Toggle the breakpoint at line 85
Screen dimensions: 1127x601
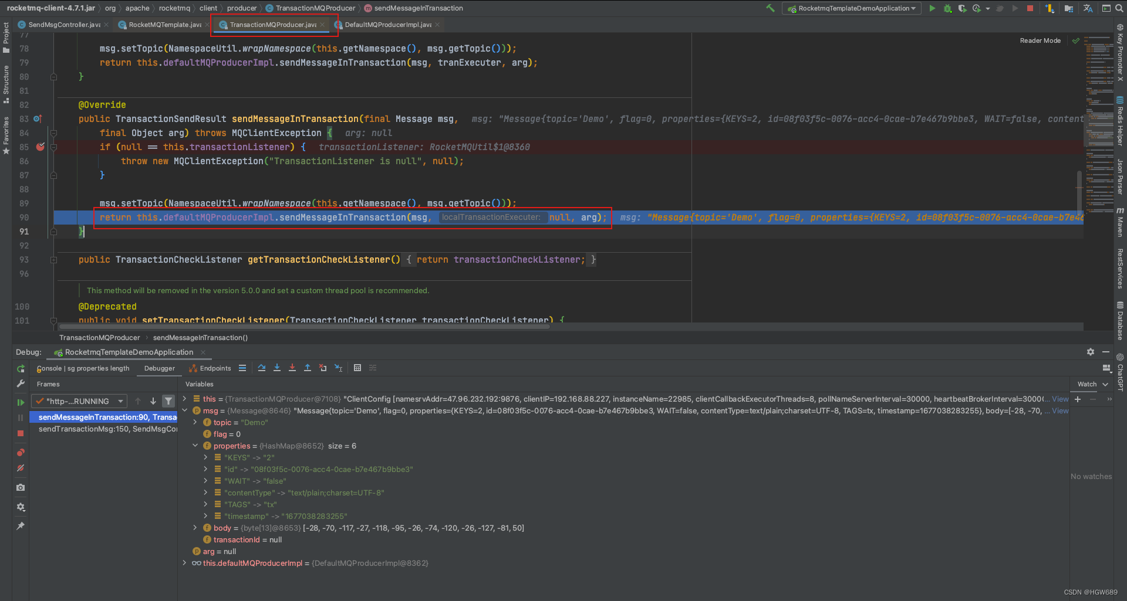pyautogui.click(x=40, y=147)
